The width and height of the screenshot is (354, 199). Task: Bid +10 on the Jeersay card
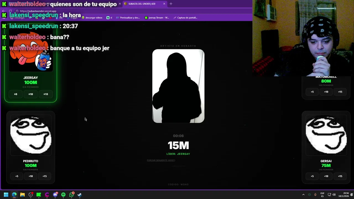click(30, 94)
